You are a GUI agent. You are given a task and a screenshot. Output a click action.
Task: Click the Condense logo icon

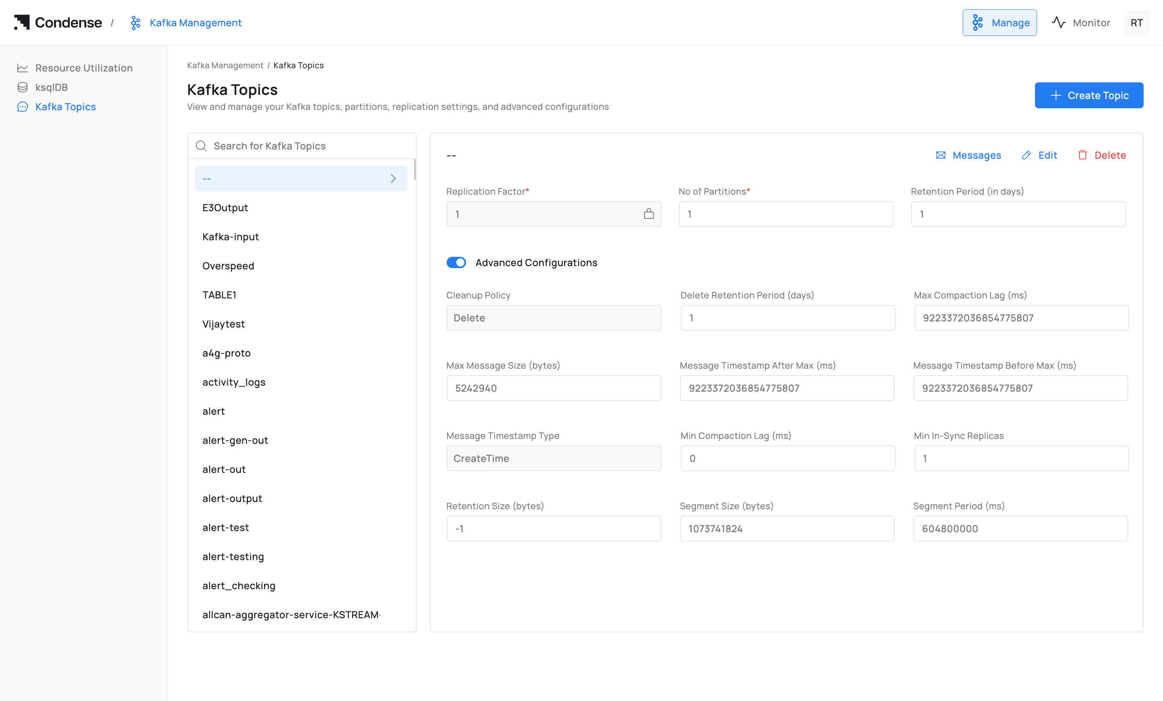point(22,22)
